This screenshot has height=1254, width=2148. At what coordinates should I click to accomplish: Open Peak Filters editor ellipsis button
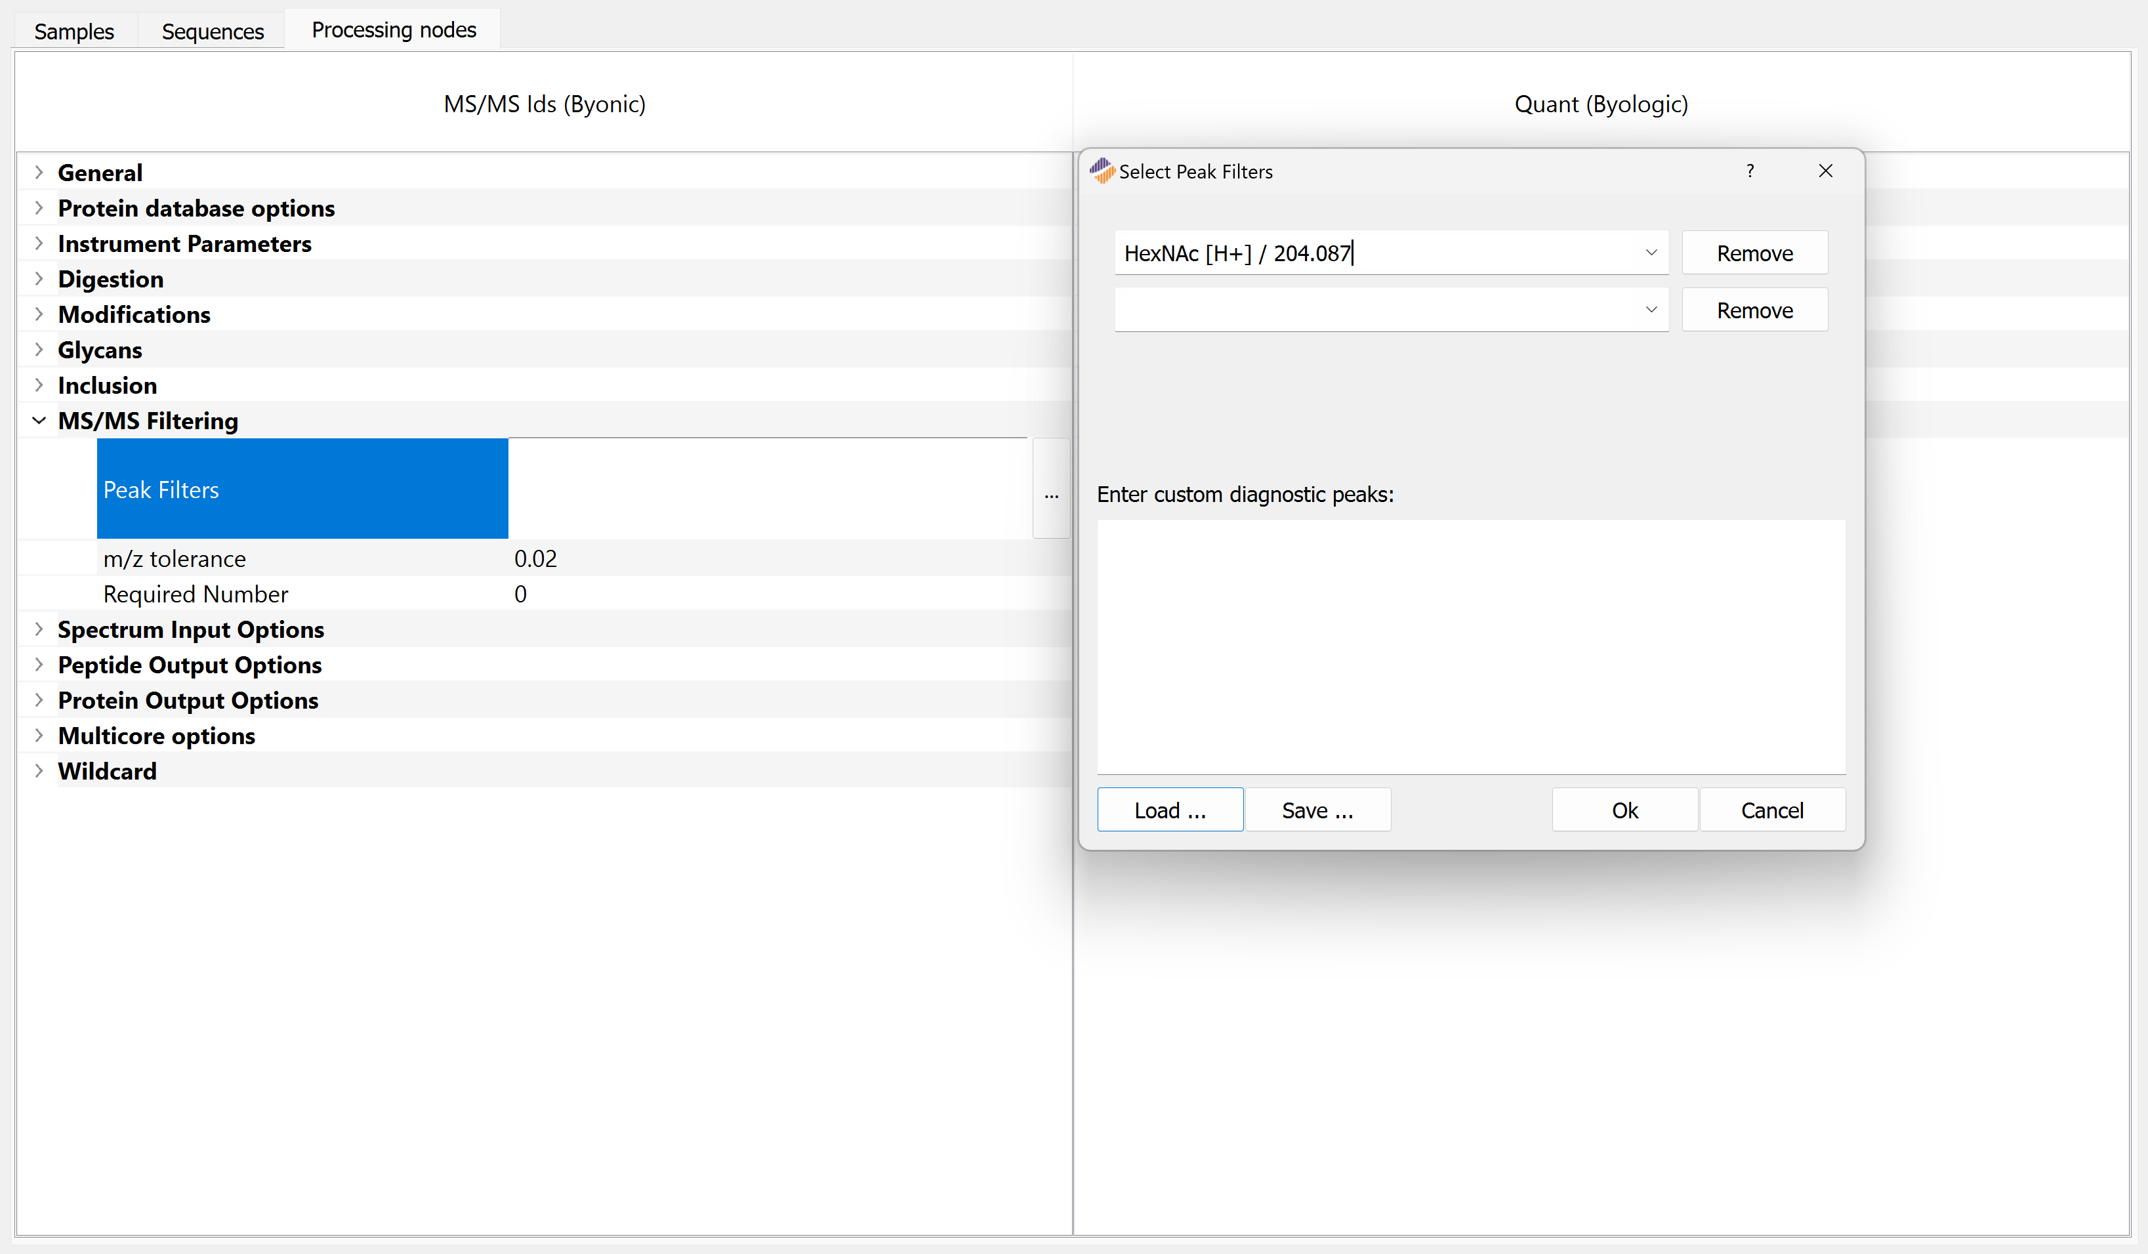click(x=1051, y=488)
